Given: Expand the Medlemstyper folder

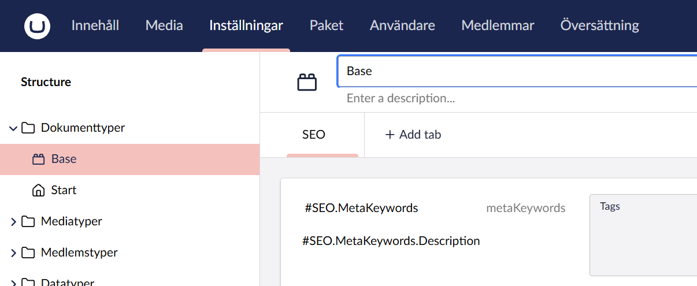Looking at the screenshot, I should point(13,252).
